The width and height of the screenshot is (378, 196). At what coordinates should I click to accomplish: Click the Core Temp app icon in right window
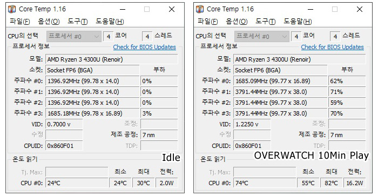[x=200, y=9]
